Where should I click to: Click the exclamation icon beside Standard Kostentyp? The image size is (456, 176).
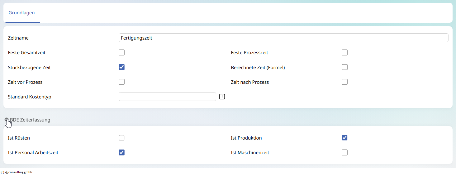(222, 97)
